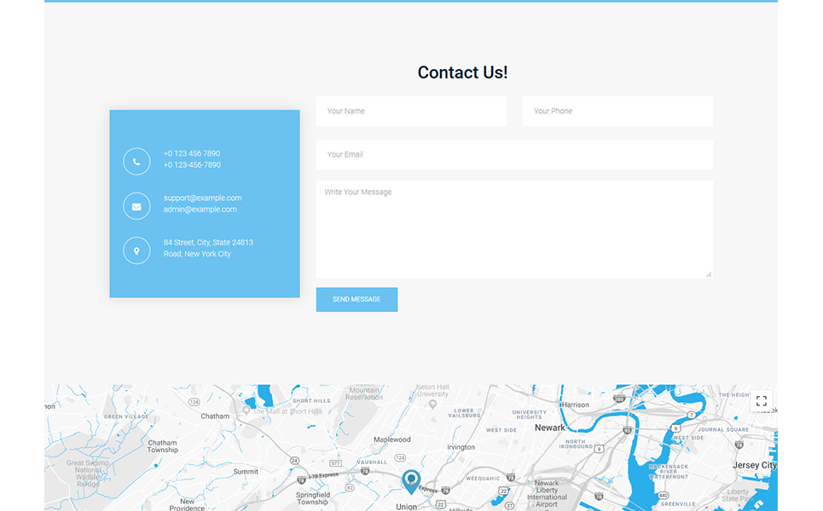823x511 pixels.
Task: Click the Harrison label on the map
Action: pos(576,405)
